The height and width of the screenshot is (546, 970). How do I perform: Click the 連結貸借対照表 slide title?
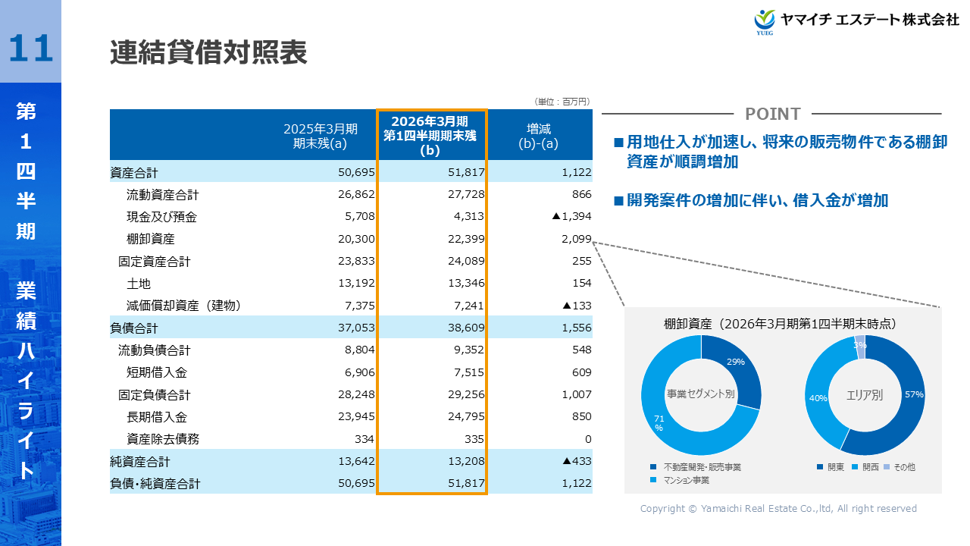point(208,53)
